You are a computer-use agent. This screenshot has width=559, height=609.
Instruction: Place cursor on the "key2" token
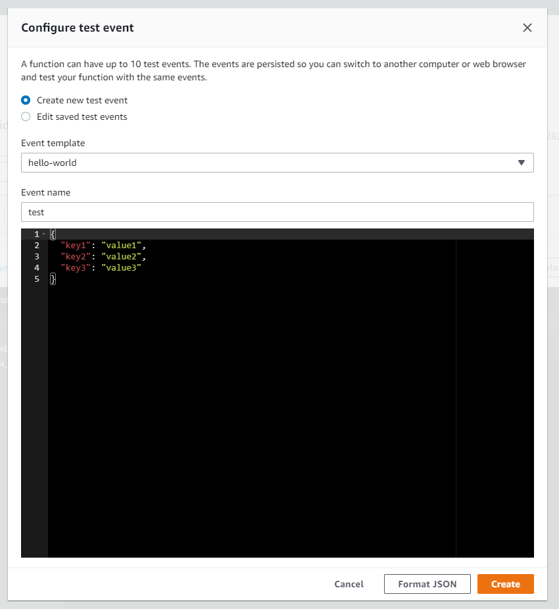tap(76, 257)
